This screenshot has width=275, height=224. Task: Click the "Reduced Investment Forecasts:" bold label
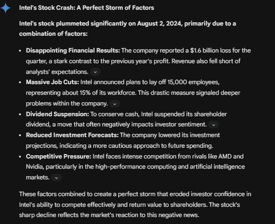(72, 135)
